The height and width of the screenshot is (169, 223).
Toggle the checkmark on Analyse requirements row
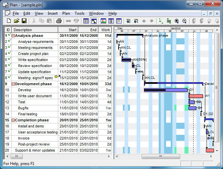click(x=9, y=41)
